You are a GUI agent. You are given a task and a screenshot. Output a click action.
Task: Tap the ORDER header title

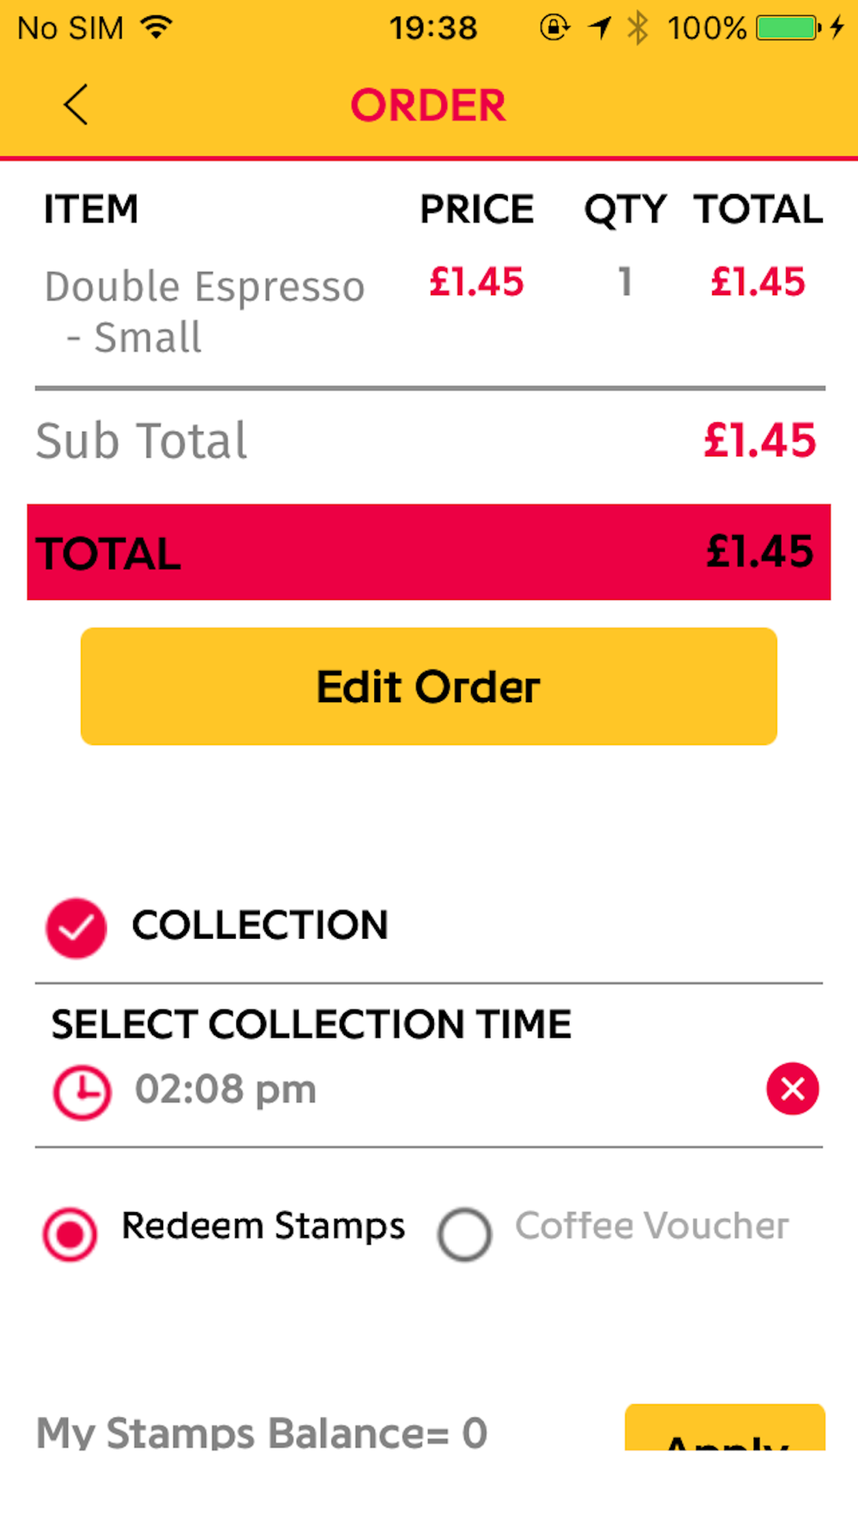tap(428, 106)
